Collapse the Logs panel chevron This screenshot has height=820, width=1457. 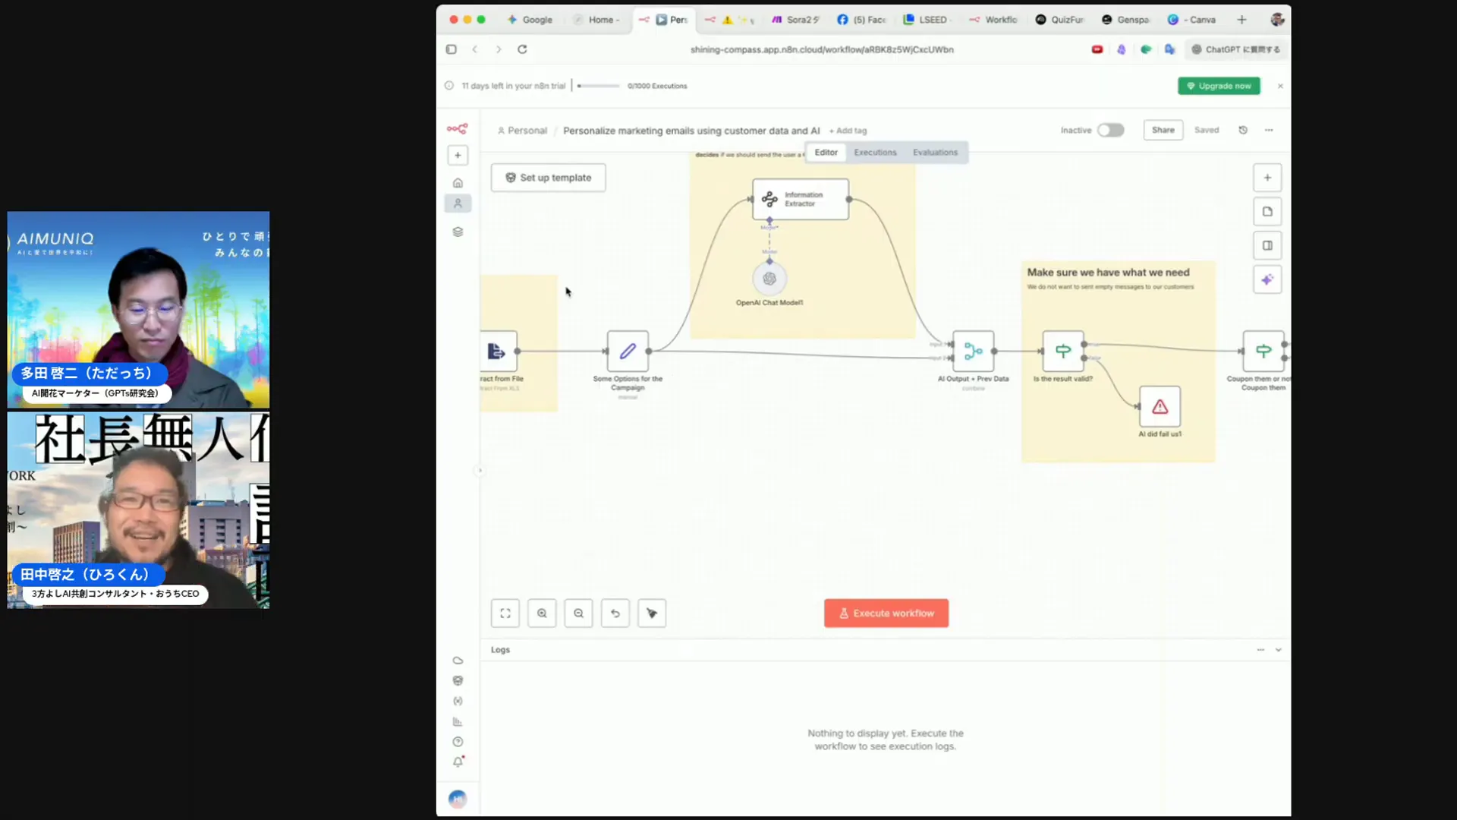(x=1279, y=650)
